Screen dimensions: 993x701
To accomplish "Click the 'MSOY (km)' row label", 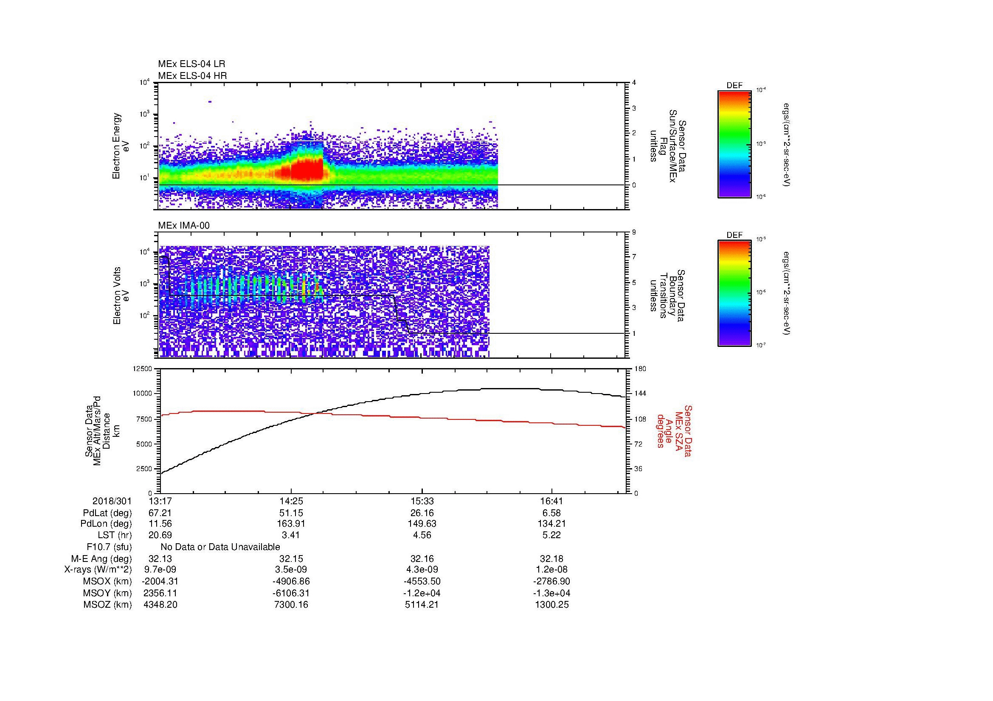I will (108, 593).
